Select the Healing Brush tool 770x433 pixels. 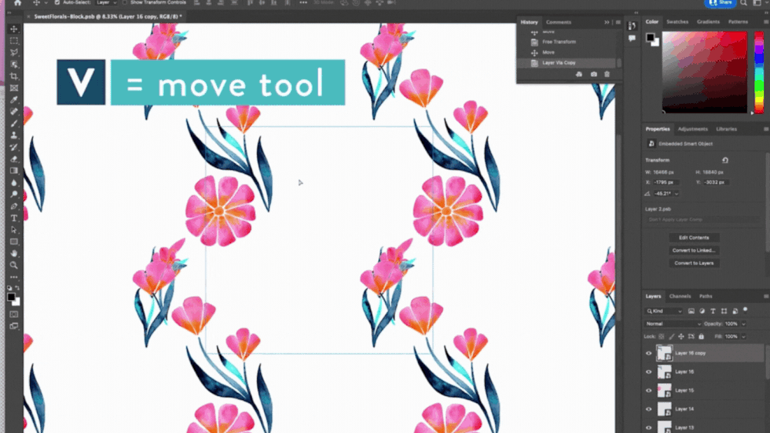coord(14,112)
